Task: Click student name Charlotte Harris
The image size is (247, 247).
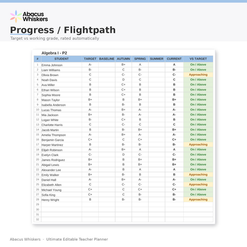Action: (52, 125)
